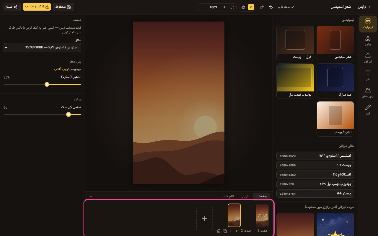
Task: Open the Background (پس منظر) sidebar panel
Action: tap(368, 93)
